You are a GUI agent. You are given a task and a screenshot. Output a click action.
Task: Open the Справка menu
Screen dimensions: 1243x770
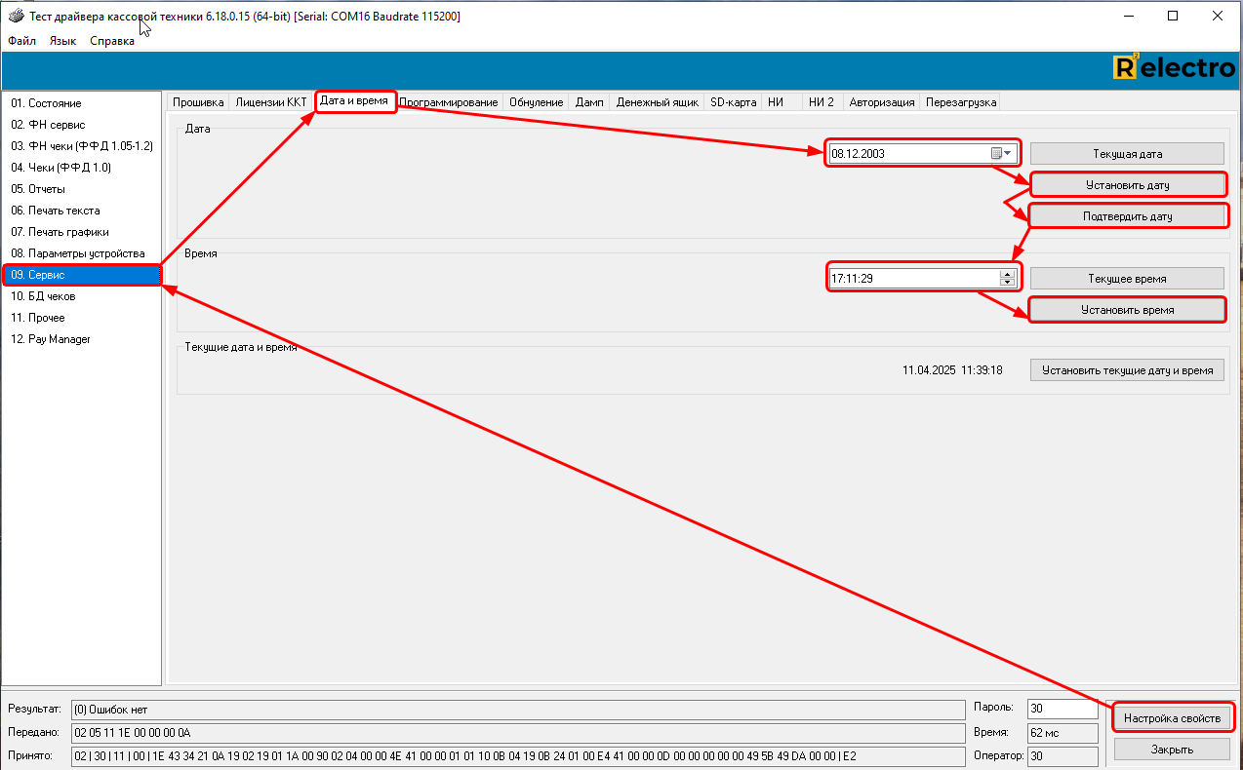point(112,41)
